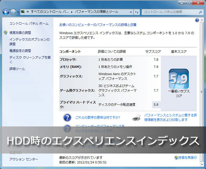Viewport: 206px width, 169px height.
Task: Refresh the page with the arrows button
Action: click(136, 12)
